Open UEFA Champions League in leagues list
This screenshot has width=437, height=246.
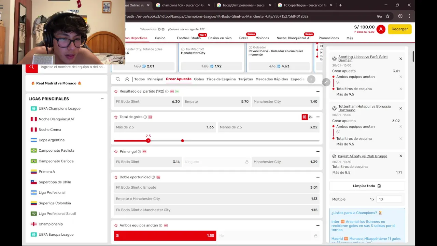tap(59, 109)
